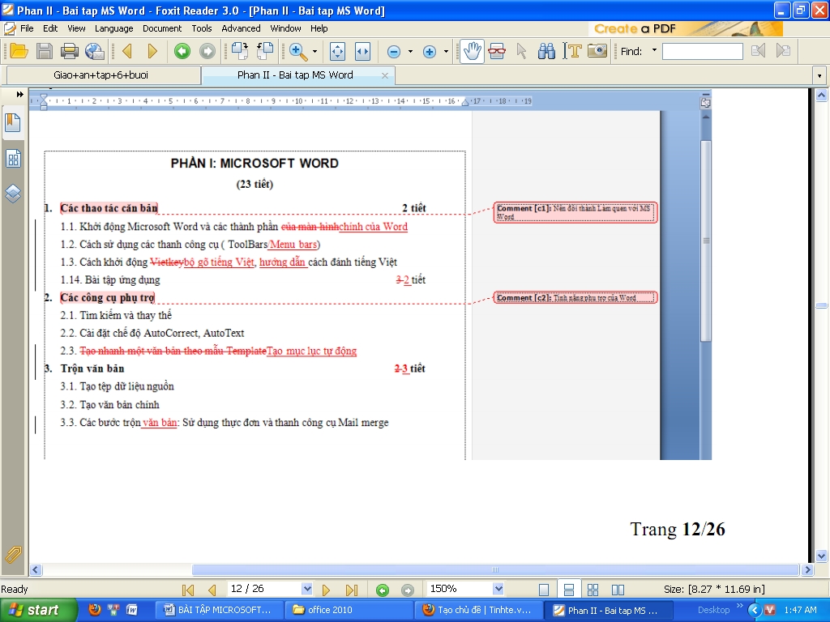
Task: Click inside the Find text field
Action: [701, 51]
